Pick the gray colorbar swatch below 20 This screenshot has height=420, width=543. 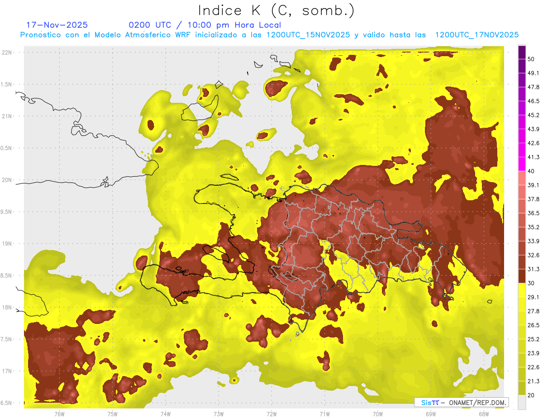(x=522, y=402)
